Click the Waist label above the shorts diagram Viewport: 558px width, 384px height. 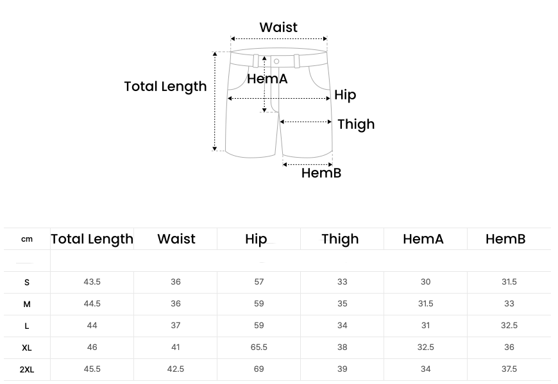tap(278, 28)
